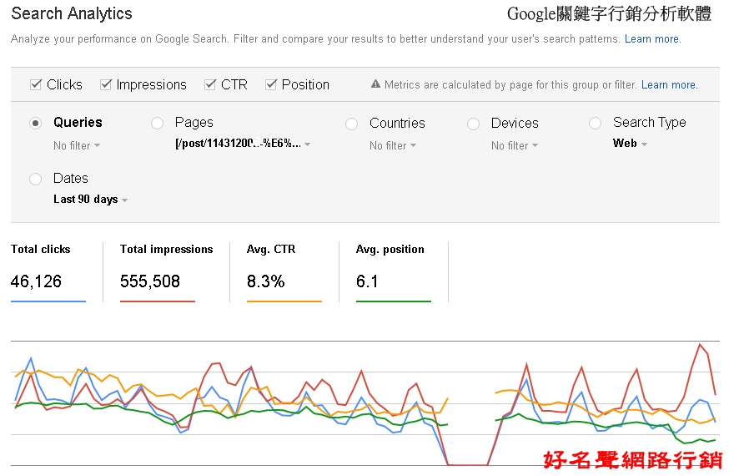The height and width of the screenshot is (476, 729).
Task: Open the Devices No filter dropdown
Action: pyautogui.click(x=515, y=145)
